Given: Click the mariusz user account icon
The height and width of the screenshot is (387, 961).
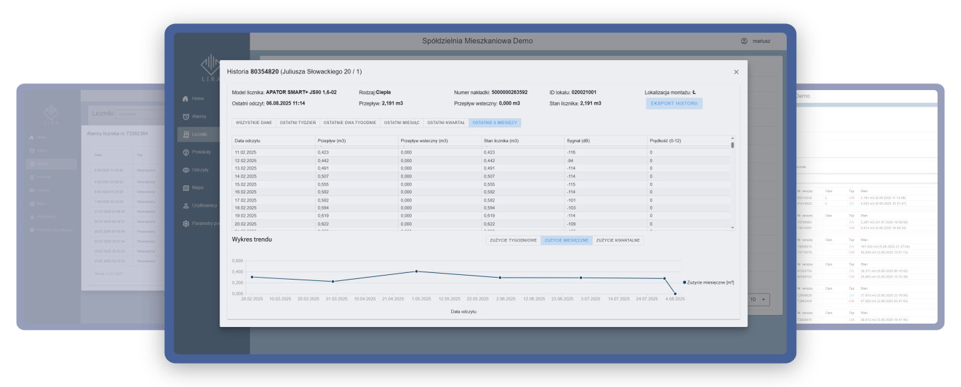Looking at the screenshot, I should tap(744, 41).
